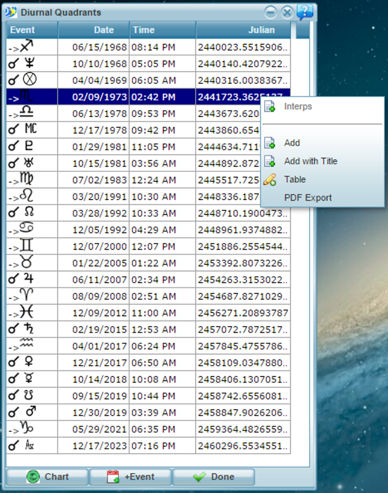
Task: Select the conjunct Saturn event icon
Action: coord(29,330)
